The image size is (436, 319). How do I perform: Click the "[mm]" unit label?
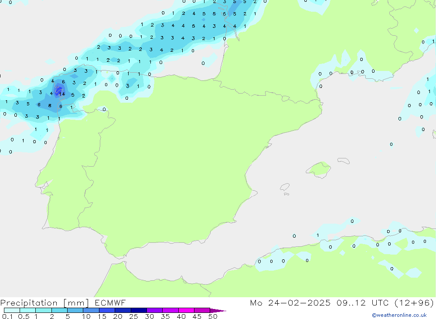[x=76, y=303]
